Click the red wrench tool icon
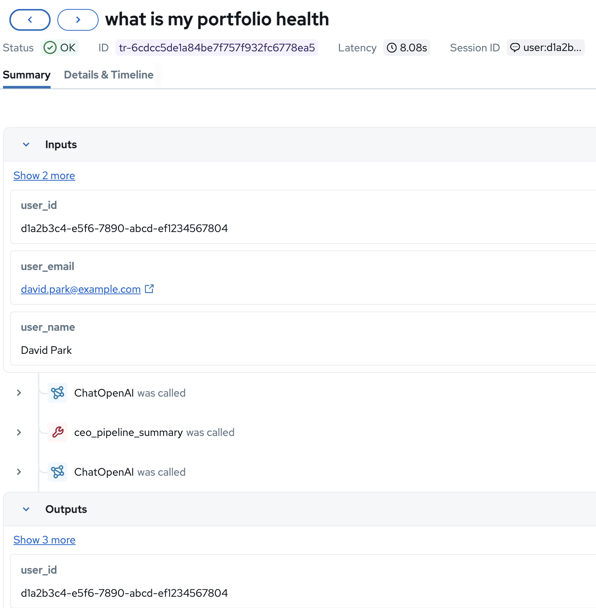Viewport: 596px width, 608px height. 58,432
